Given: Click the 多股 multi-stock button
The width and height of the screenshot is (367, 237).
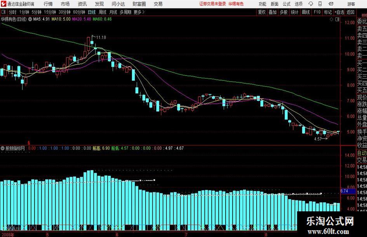Looking at the screenshot, I should tap(284, 12).
